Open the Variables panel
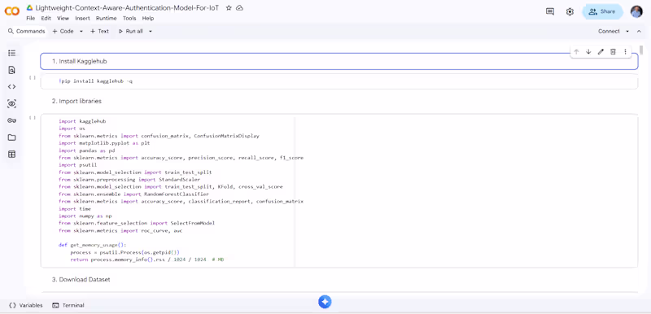This screenshot has width=651, height=314. click(x=26, y=305)
